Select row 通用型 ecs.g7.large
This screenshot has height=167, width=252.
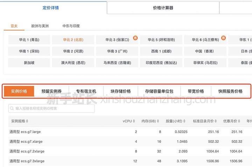point(130,132)
